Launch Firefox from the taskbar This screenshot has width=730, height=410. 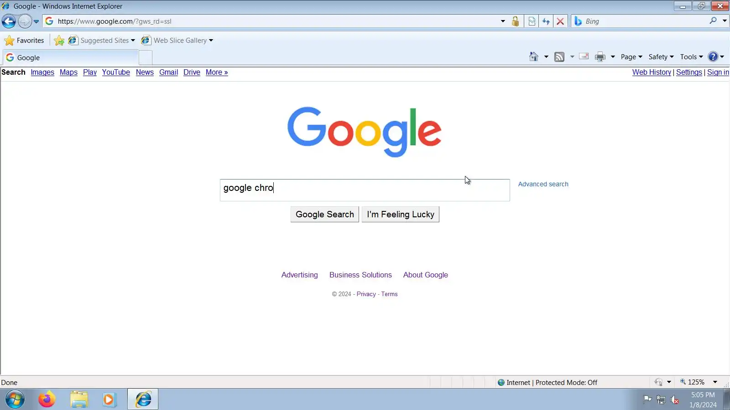coord(47,400)
